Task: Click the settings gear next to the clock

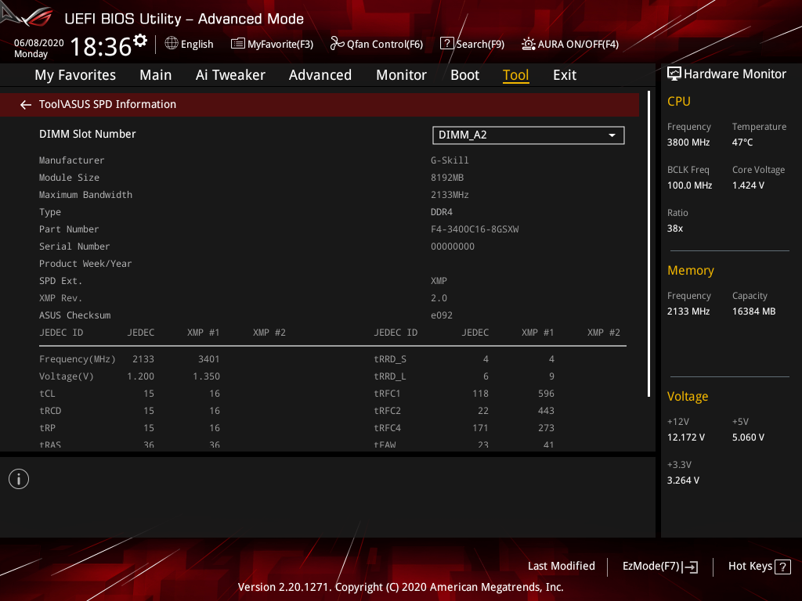Action: pos(140,41)
